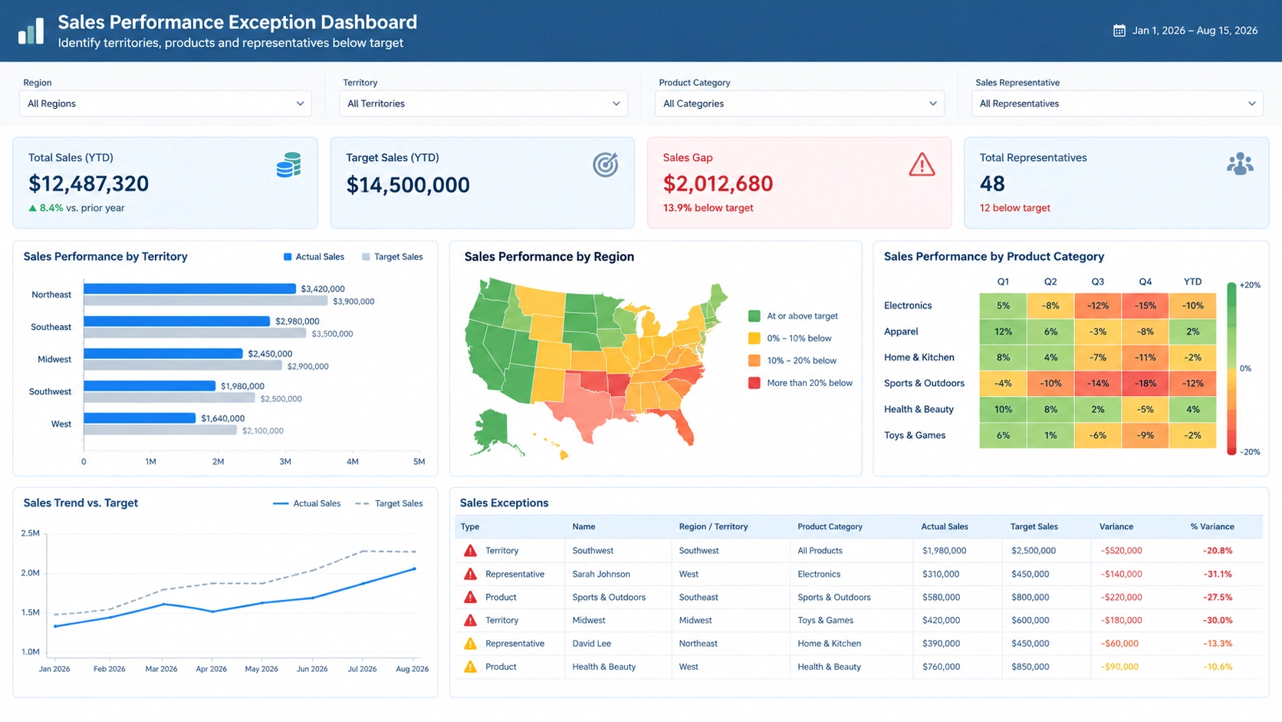Click the bullseye icon on Target Sales card

coord(605,165)
